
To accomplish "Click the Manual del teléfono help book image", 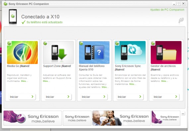I will pos(94,52).
